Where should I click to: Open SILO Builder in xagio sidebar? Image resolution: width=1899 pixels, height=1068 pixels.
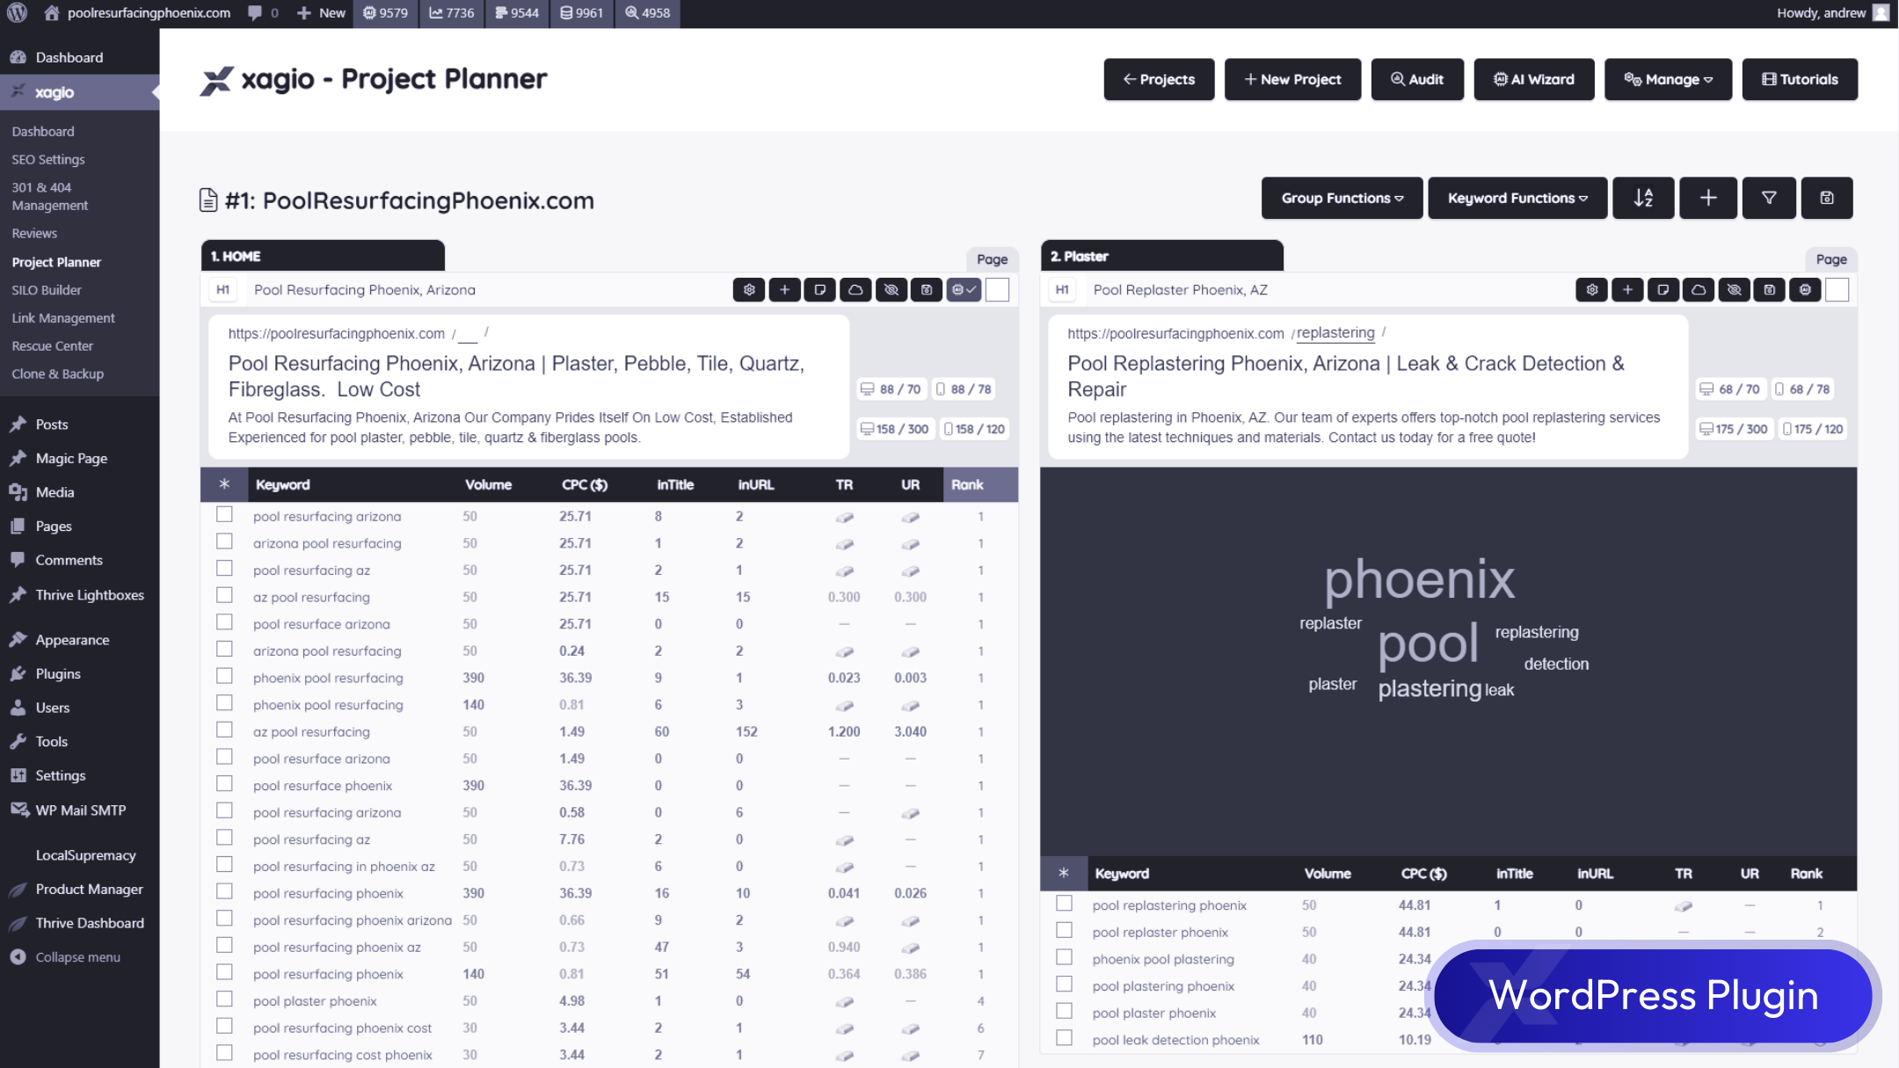[x=47, y=290]
